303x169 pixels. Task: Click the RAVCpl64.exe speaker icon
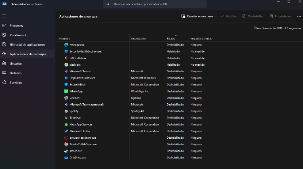(x=66, y=58)
